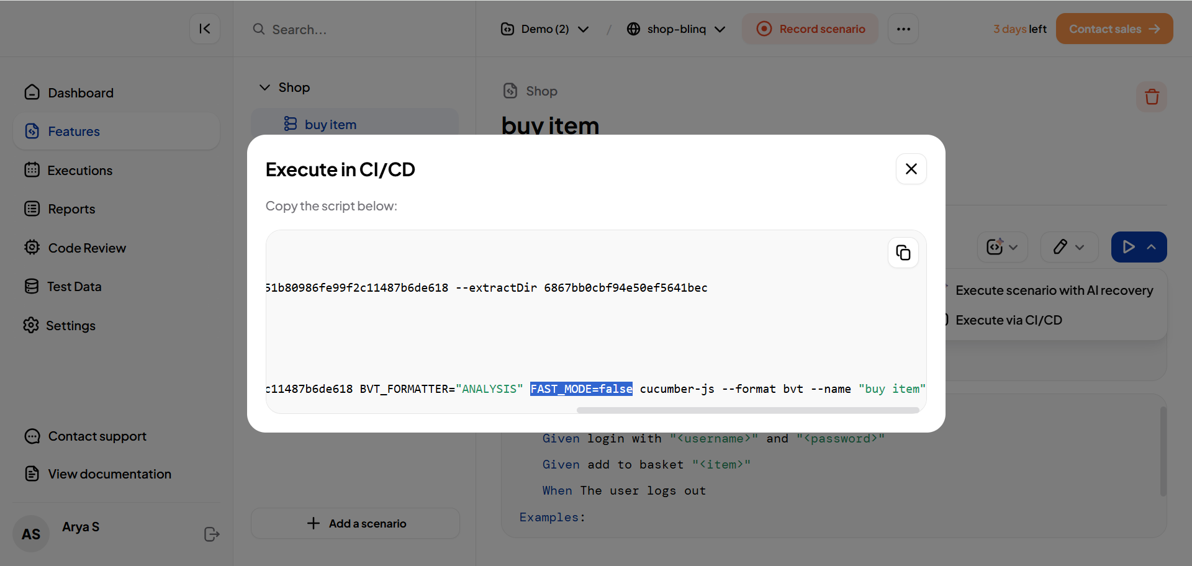Click the blue run scenario play button
Screen dimensions: 1192x566
pyautogui.click(x=1128, y=247)
